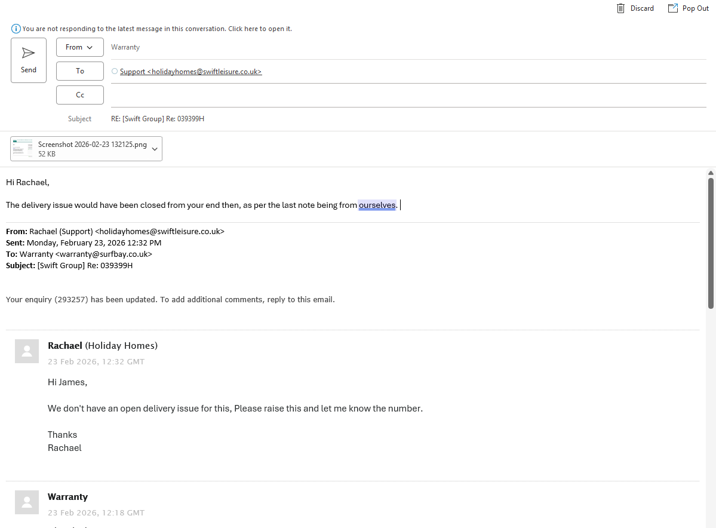Click the Warranty sender avatar placeholder

[x=27, y=502]
